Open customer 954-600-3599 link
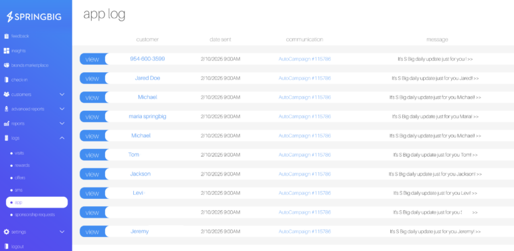Image resolution: width=514 pixels, height=251 pixels. pyautogui.click(x=147, y=59)
